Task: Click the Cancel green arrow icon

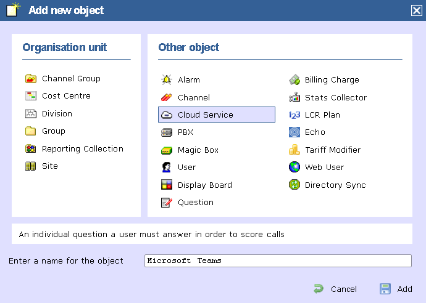Action: click(319, 289)
